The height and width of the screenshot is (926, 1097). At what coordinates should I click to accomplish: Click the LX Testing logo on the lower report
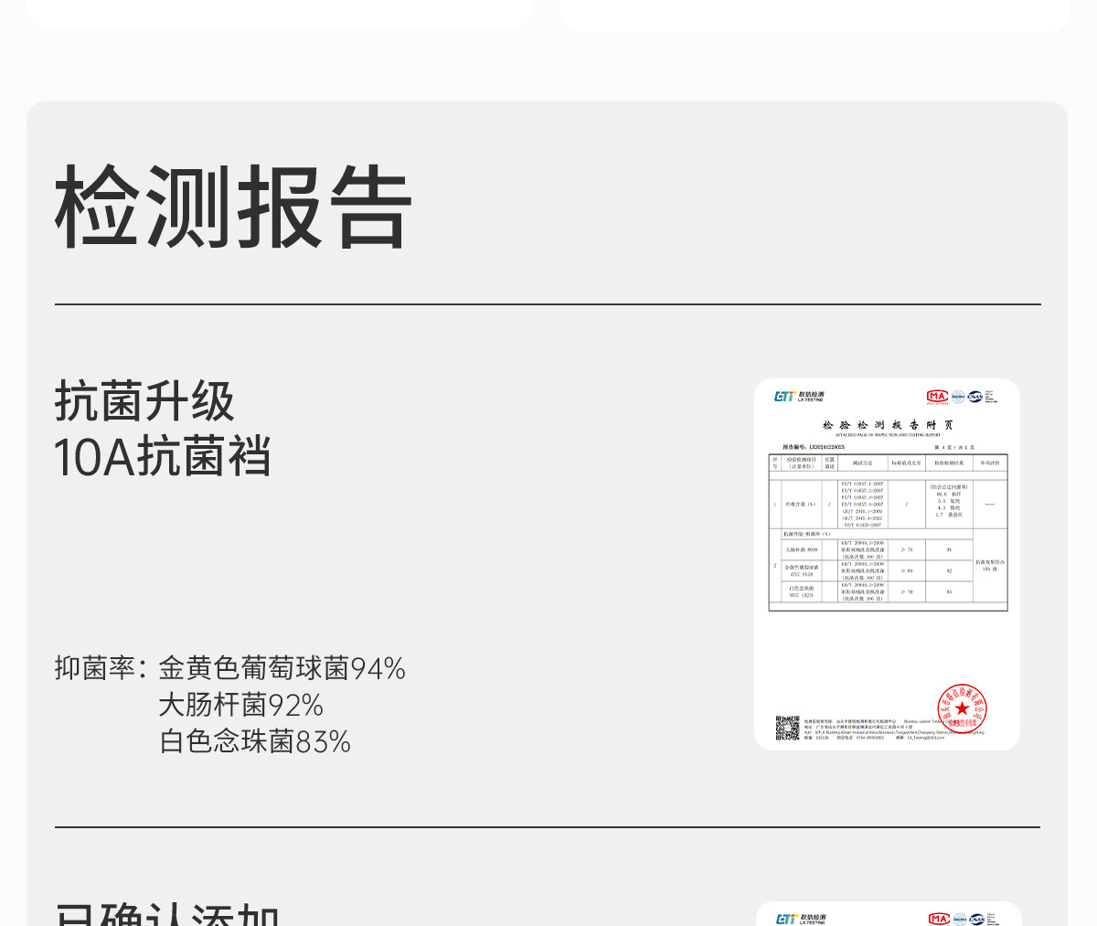[801, 919]
